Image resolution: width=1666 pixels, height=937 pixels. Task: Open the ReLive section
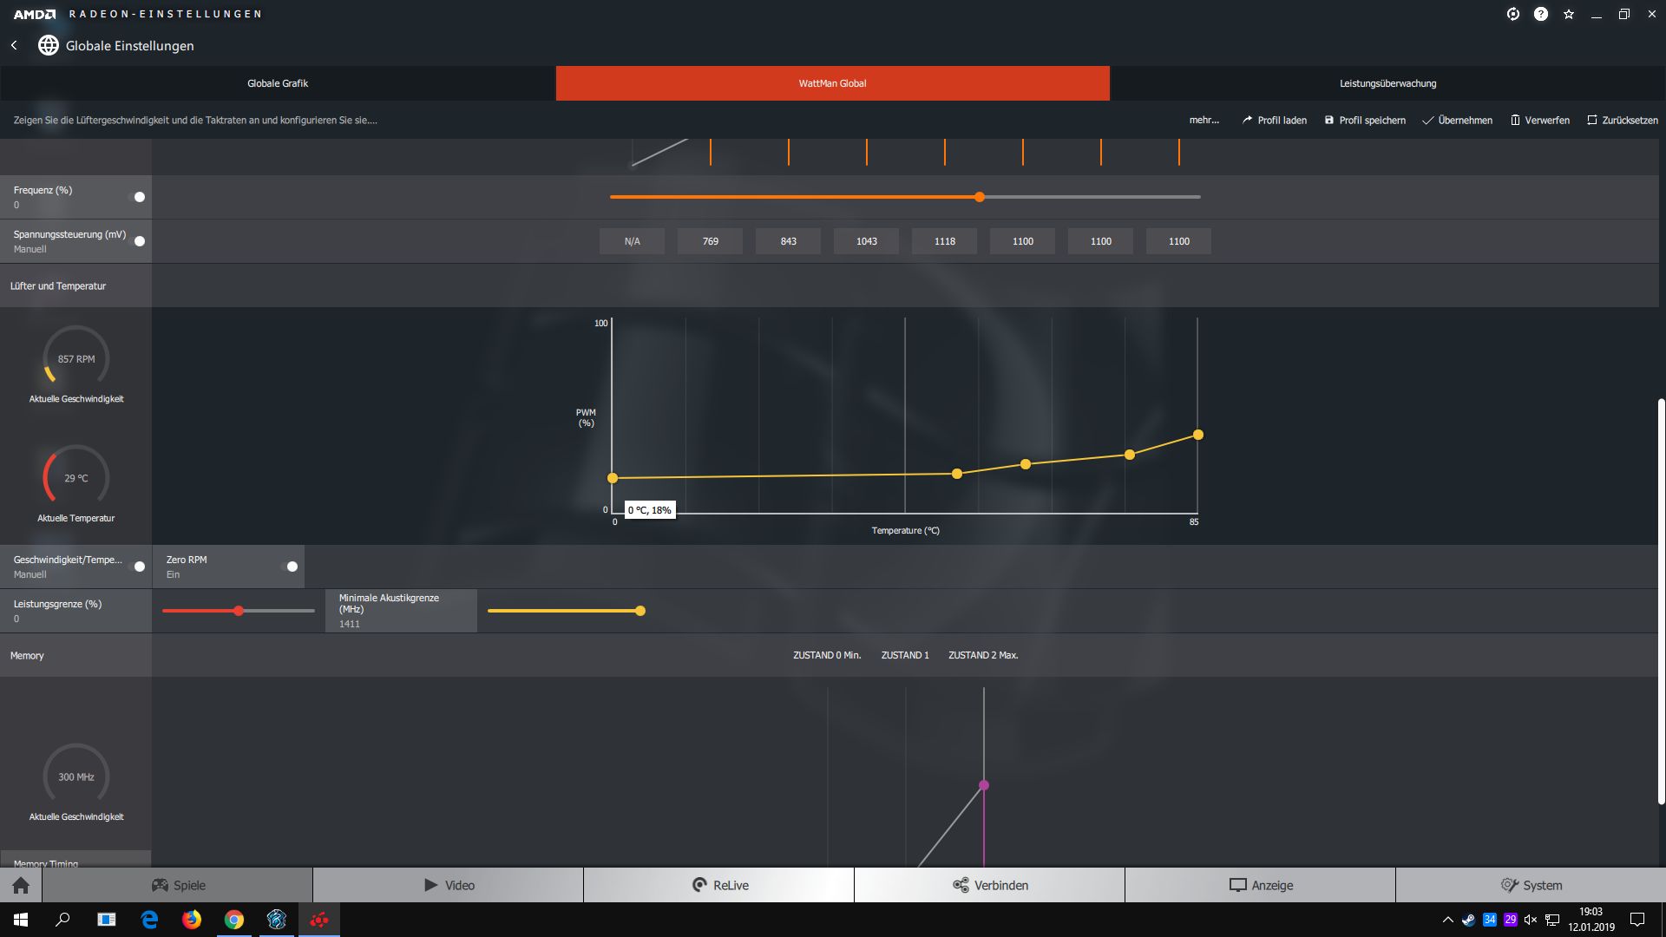point(719,885)
